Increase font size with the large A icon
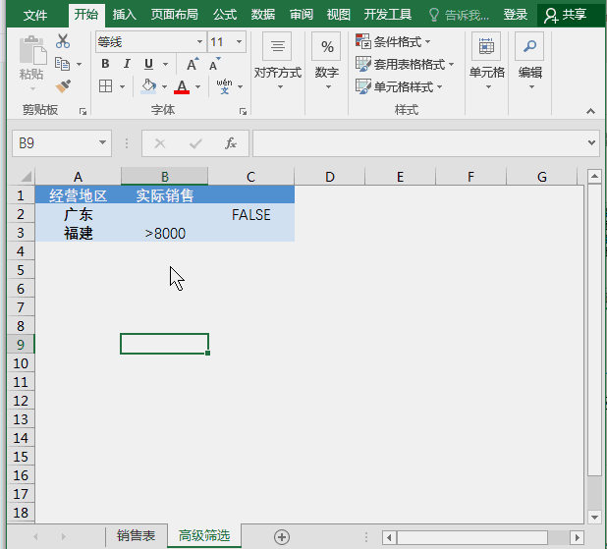 pyautogui.click(x=193, y=64)
